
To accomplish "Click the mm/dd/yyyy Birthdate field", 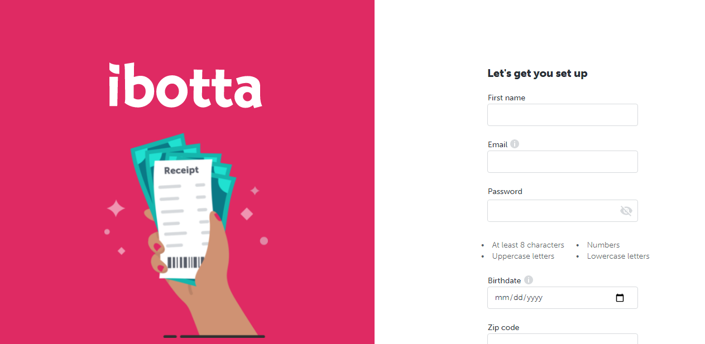I will pos(563,298).
